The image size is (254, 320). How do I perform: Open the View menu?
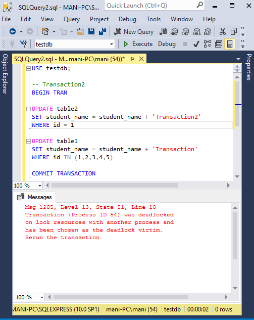click(x=47, y=19)
